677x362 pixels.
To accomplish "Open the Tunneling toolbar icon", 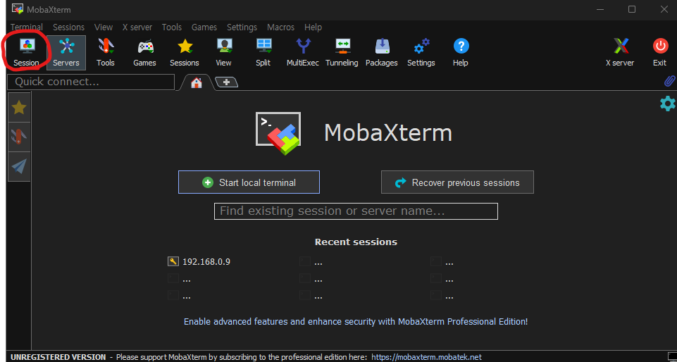I will tap(342, 53).
